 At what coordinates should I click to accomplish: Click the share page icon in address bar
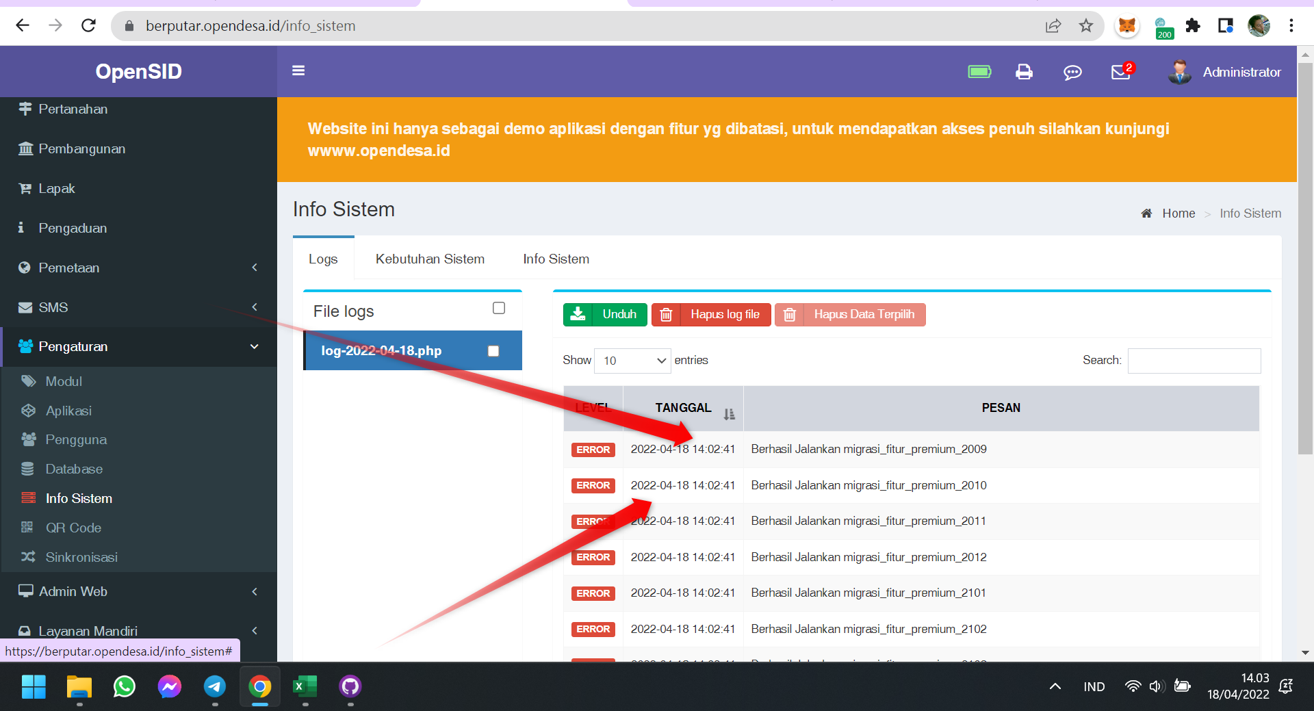click(x=1053, y=26)
